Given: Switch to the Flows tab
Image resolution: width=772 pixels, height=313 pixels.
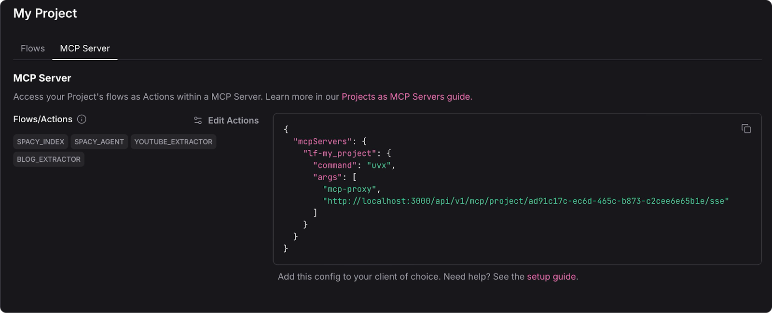Looking at the screenshot, I should [33, 48].
